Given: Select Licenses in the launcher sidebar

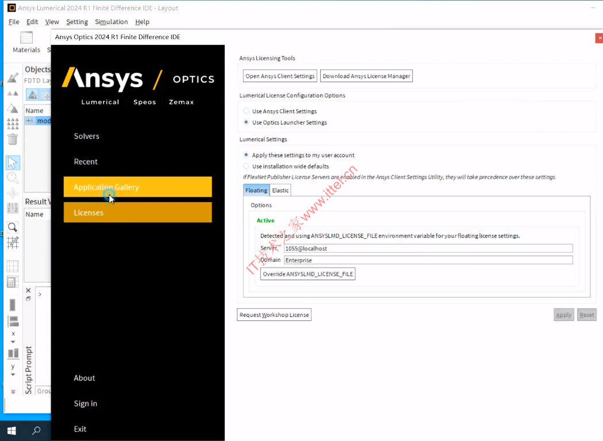Looking at the screenshot, I should pyautogui.click(x=138, y=212).
